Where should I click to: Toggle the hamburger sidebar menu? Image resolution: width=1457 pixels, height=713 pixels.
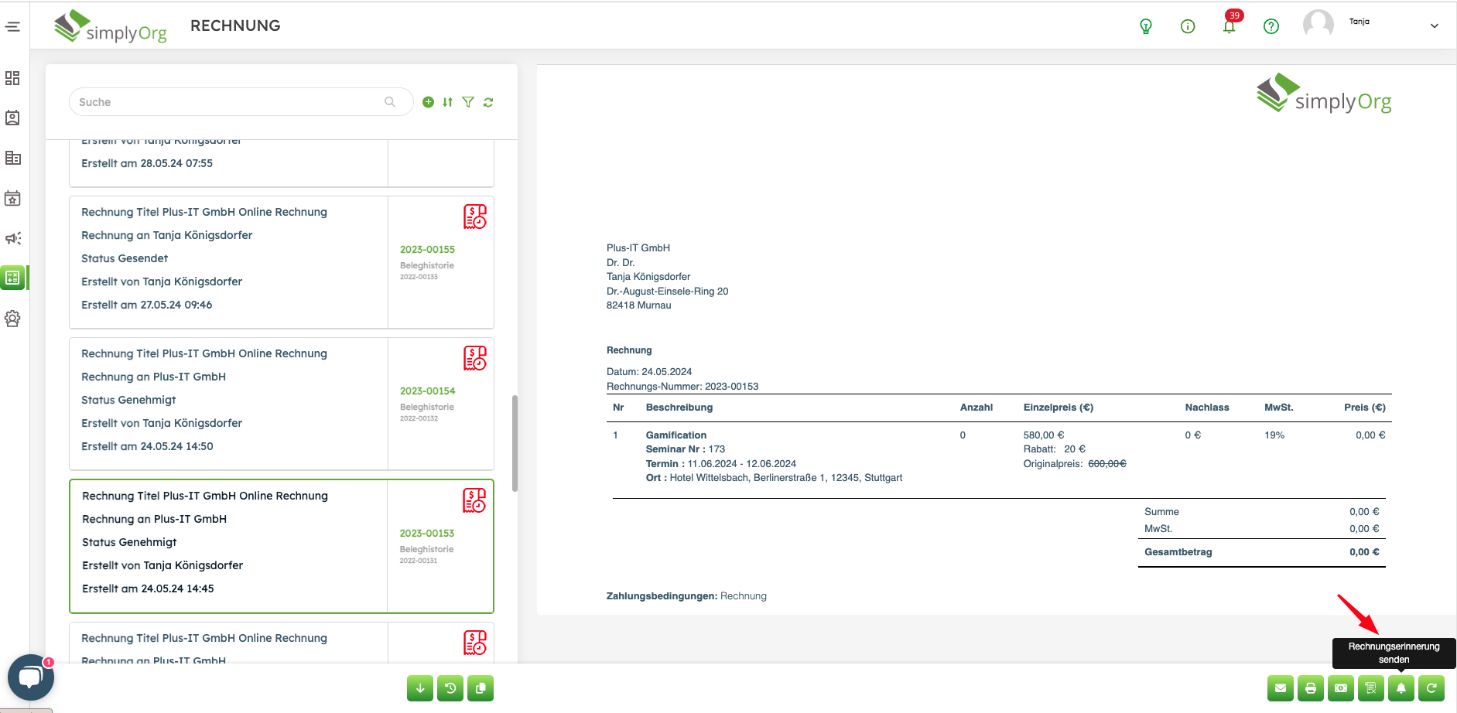(13, 27)
